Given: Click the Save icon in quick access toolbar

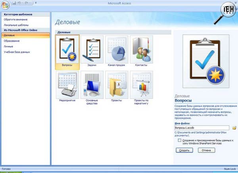Looking at the screenshot, I should coord(14,3).
